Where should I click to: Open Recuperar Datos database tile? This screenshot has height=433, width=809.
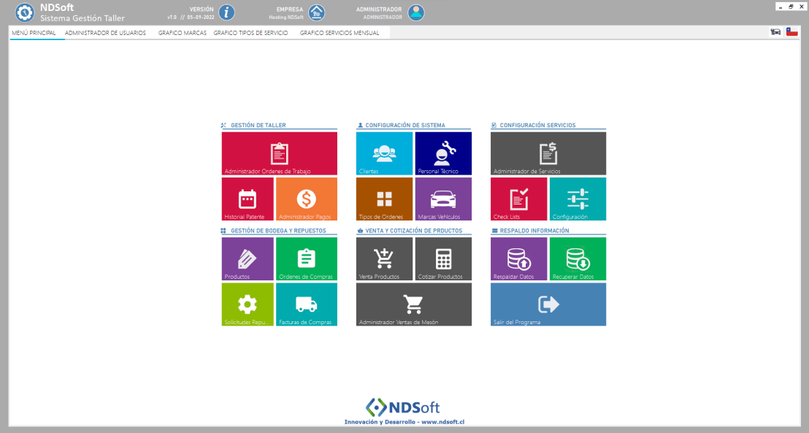578,259
